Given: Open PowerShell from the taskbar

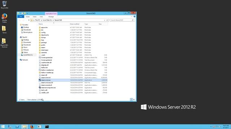Looking at the screenshot, I should click(17, 126).
